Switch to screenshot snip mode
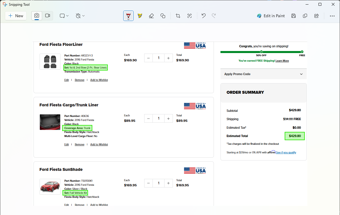This screenshot has width=340, height=215. (x=37, y=16)
